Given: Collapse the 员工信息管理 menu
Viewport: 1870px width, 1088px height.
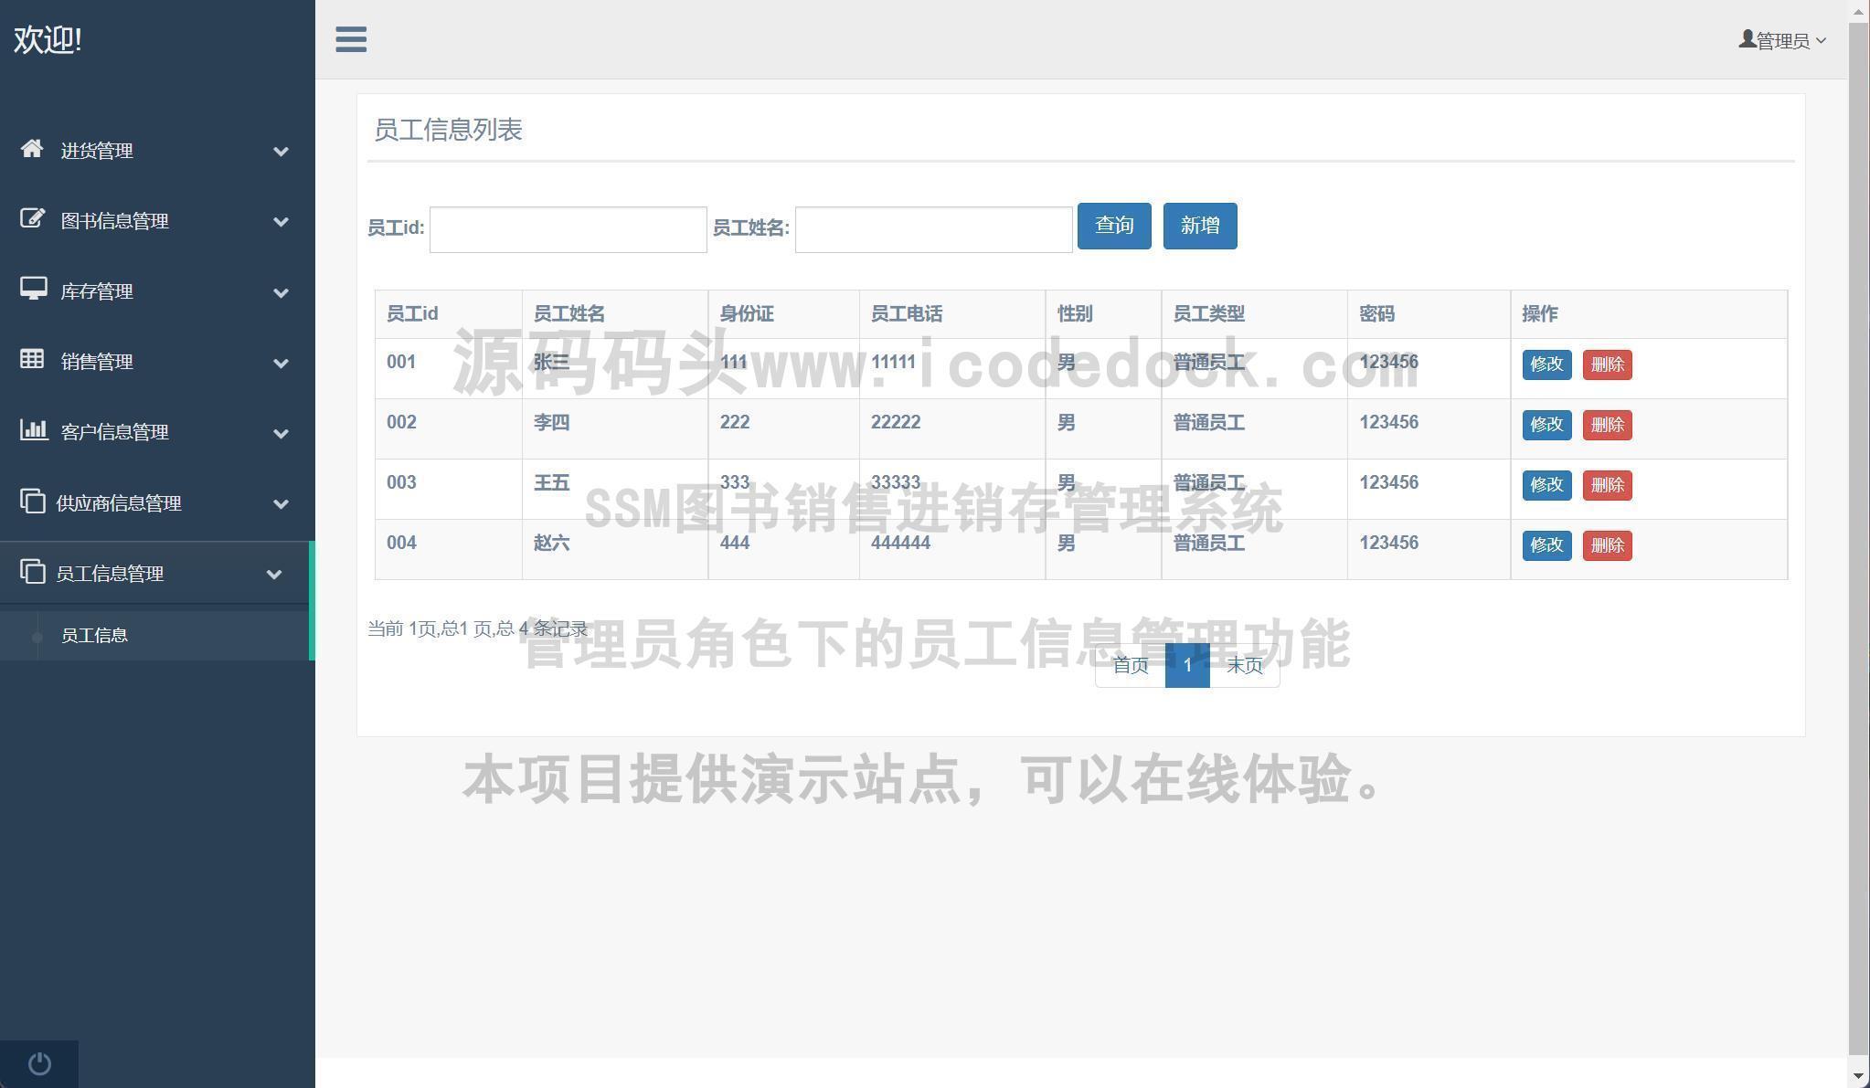Looking at the screenshot, I should (x=273, y=574).
